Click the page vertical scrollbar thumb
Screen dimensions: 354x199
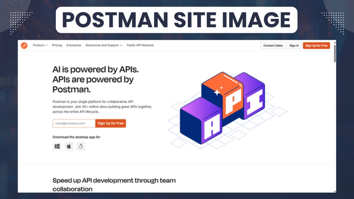coord(335,53)
